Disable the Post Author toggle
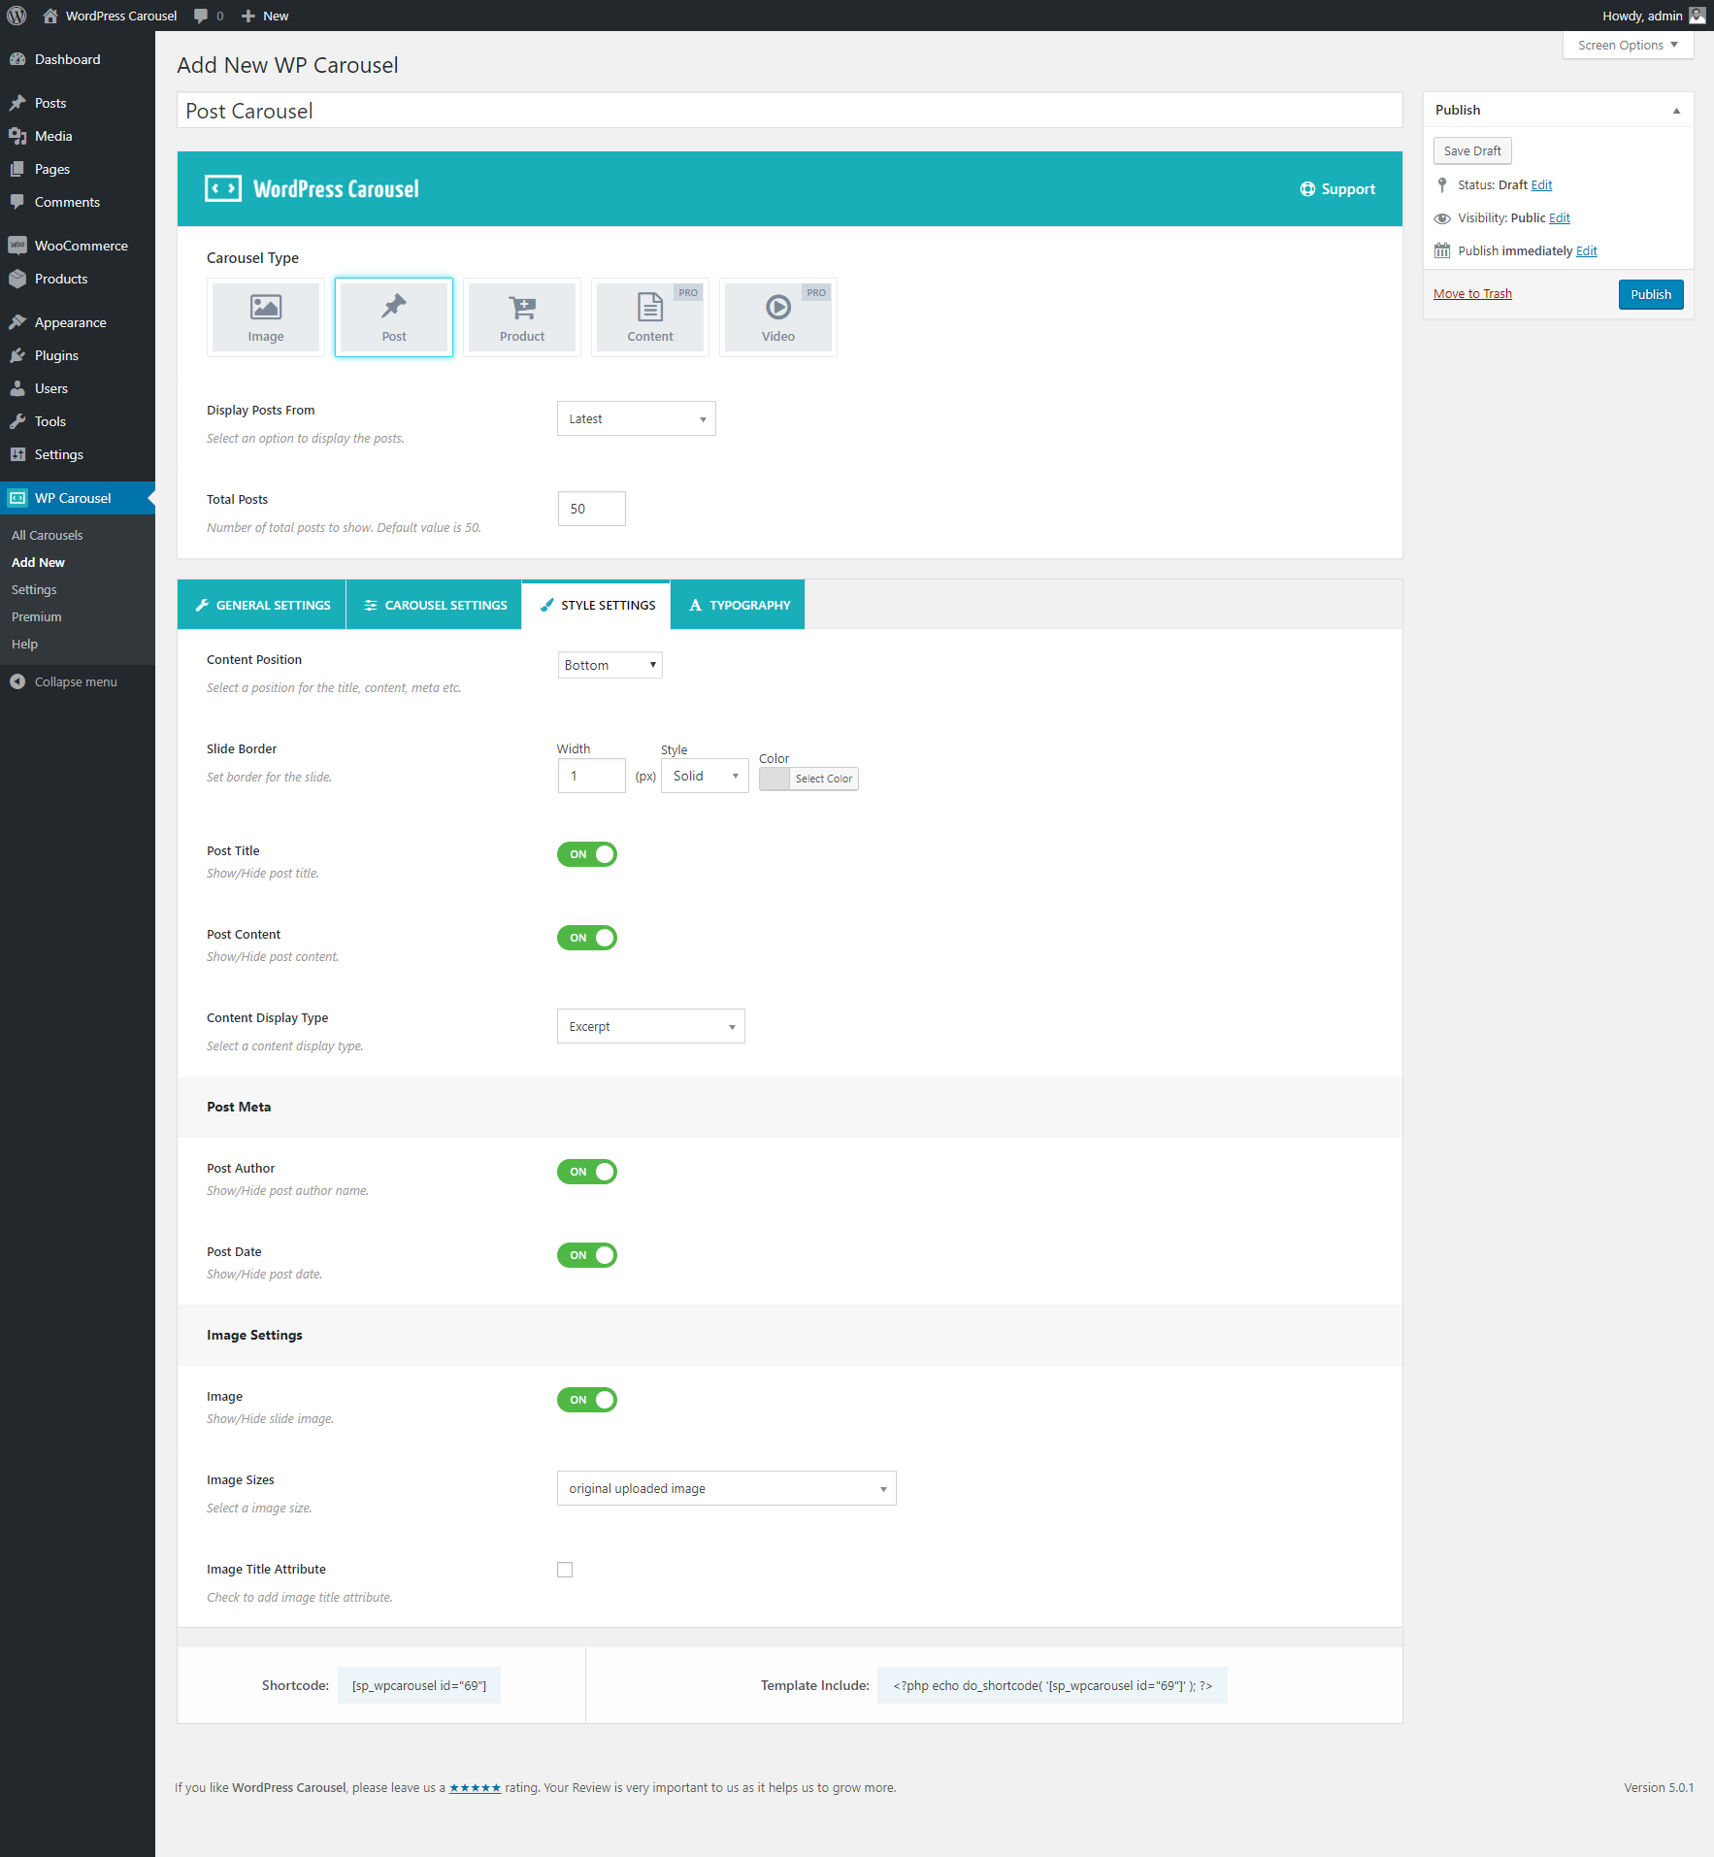This screenshot has width=1714, height=1857. (586, 1172)
